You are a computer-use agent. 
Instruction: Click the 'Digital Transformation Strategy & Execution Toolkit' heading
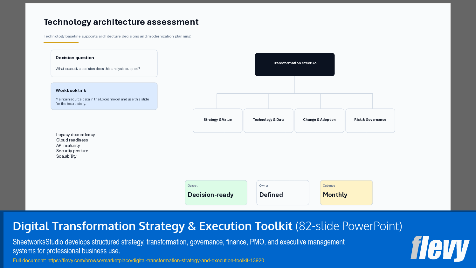[153, 226]
